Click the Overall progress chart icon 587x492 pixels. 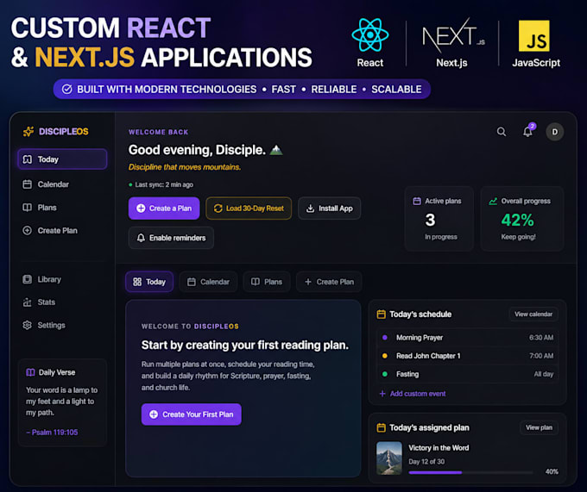[x=493, y=201]
